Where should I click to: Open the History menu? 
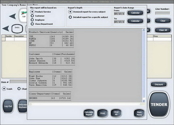29,2
